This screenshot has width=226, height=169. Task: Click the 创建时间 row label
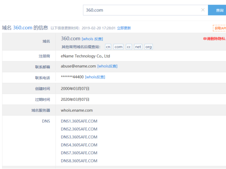pos(43,89)
